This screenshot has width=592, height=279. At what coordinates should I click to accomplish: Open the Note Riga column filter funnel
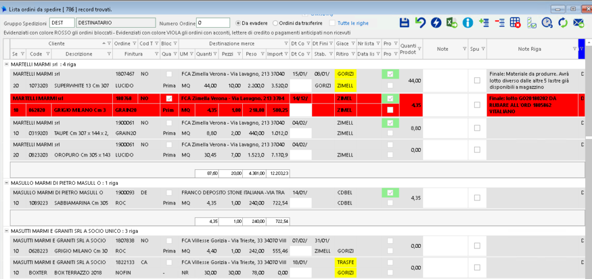tap(574, 49)
